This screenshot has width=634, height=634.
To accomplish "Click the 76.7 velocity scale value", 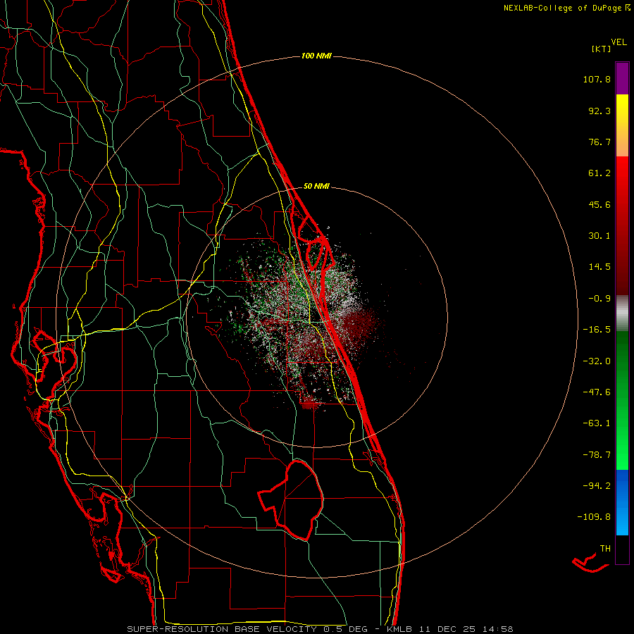I will click(599, 142).
